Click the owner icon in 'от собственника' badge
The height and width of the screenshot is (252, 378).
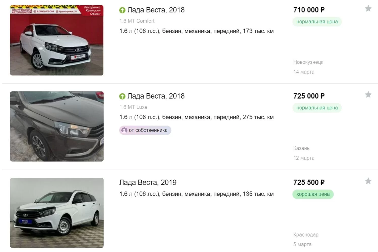coord(124,130)
